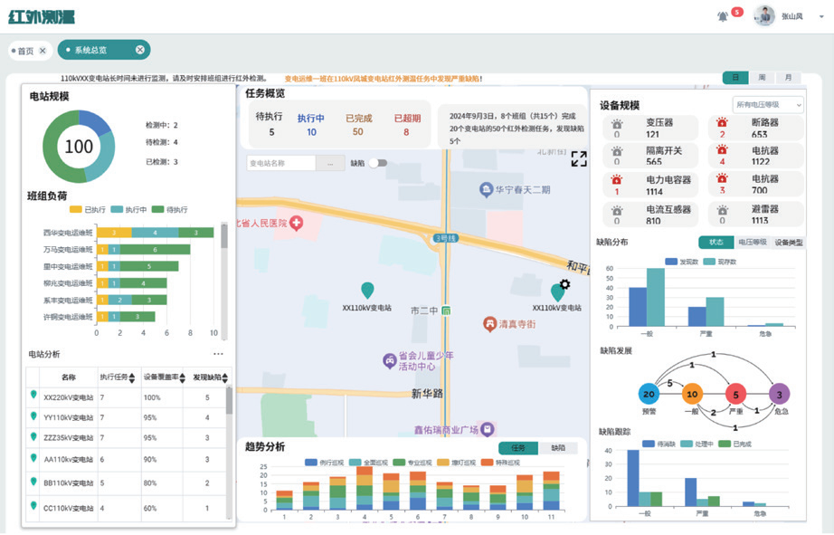
Task: Switch trend analysis to 缺陷 view
Action: 558,448
